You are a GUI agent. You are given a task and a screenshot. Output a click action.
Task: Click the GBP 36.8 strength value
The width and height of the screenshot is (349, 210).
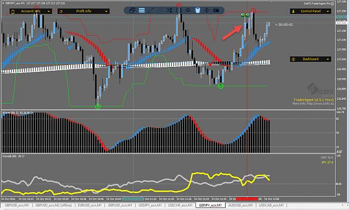click(327, 158)
